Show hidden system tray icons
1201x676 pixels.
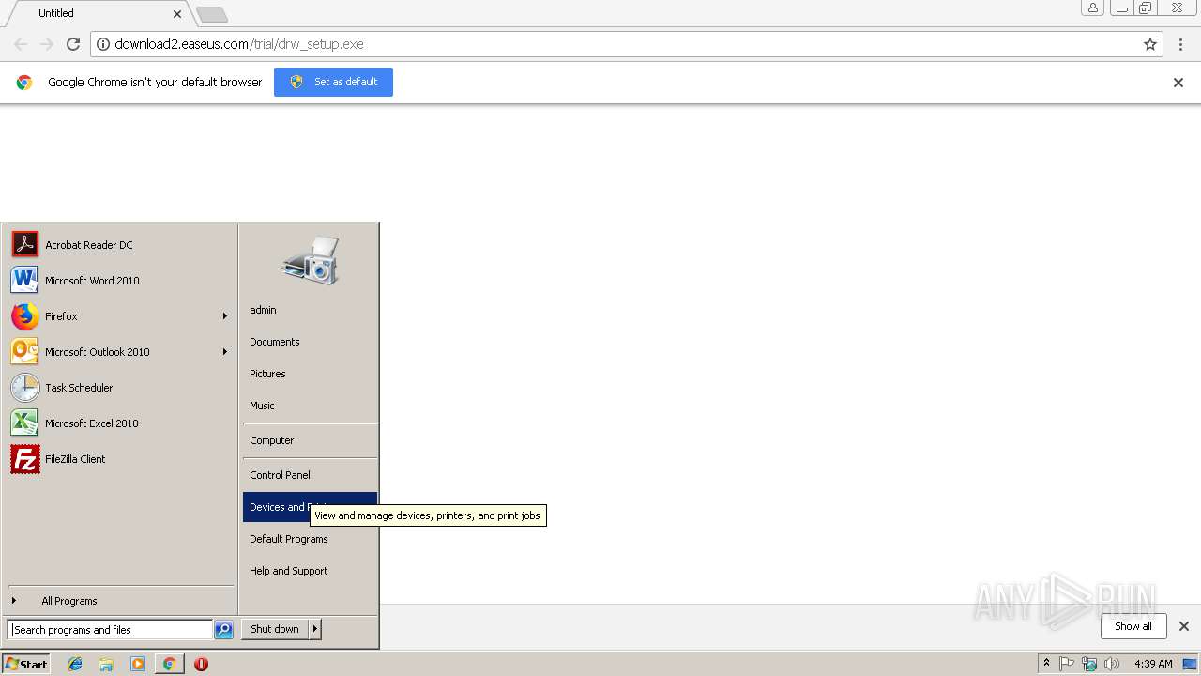click(1046, 664)
